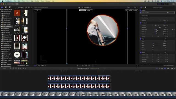Click the keyword editor key icon

(13, 4)
